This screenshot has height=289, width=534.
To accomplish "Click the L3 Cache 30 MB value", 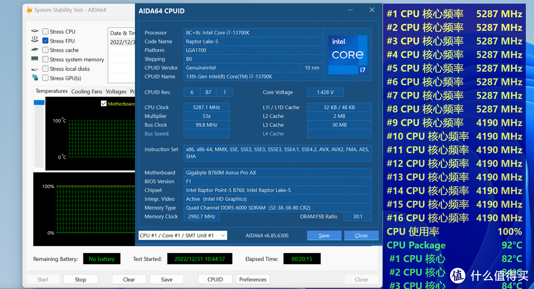I will (x=339, y=125).
